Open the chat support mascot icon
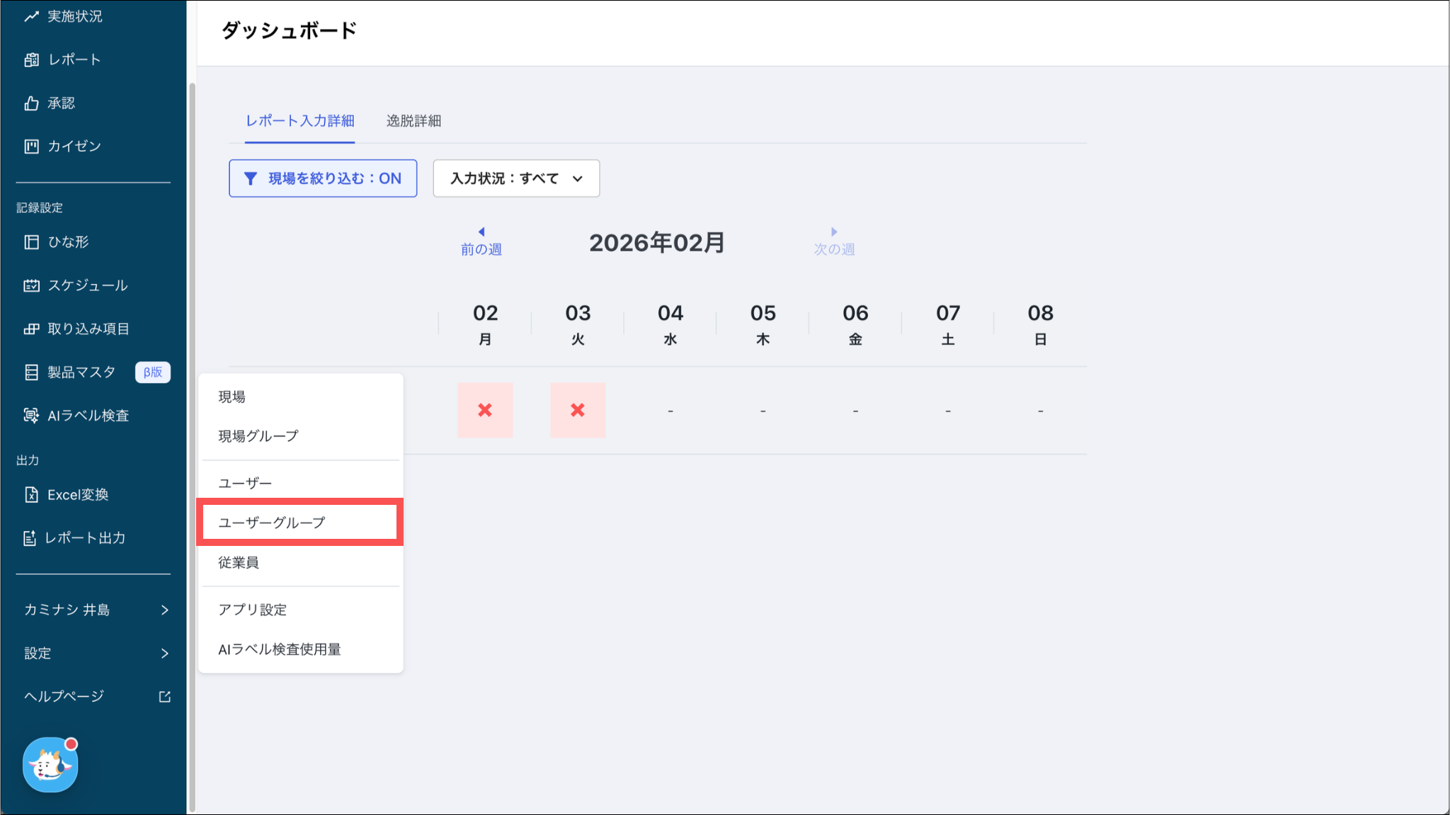 50,765
